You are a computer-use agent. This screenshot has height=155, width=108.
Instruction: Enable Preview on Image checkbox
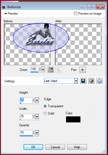pyautogui.click(x=76, y=14)
